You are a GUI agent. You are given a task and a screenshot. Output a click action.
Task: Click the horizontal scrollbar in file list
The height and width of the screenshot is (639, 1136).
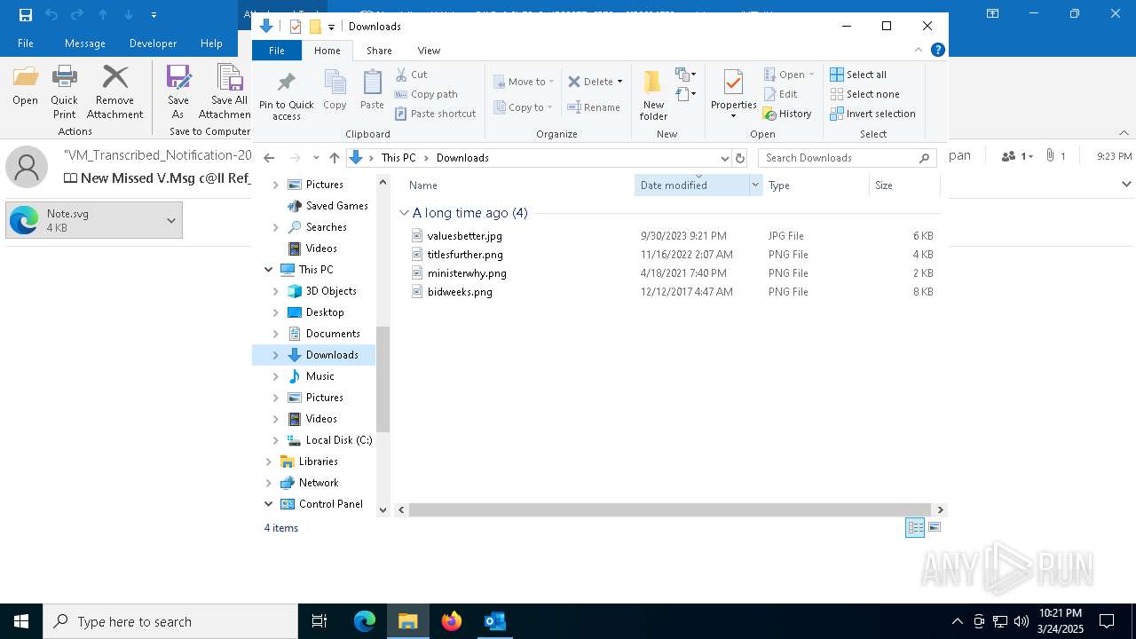(669, 509)
